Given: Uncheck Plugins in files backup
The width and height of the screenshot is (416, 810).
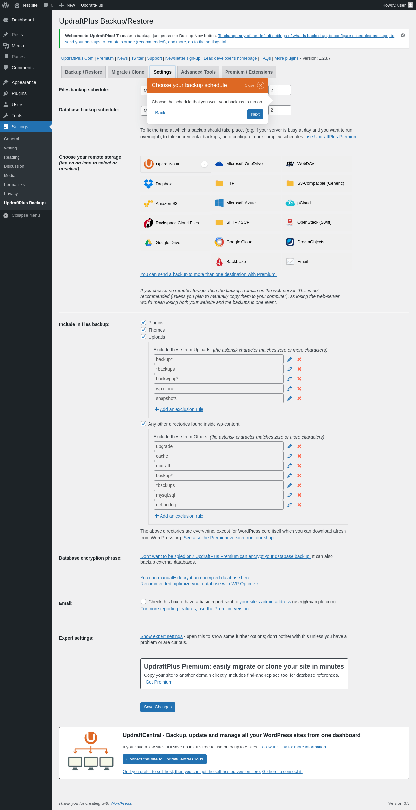Looking at the screenshot, I should point(143,322).
